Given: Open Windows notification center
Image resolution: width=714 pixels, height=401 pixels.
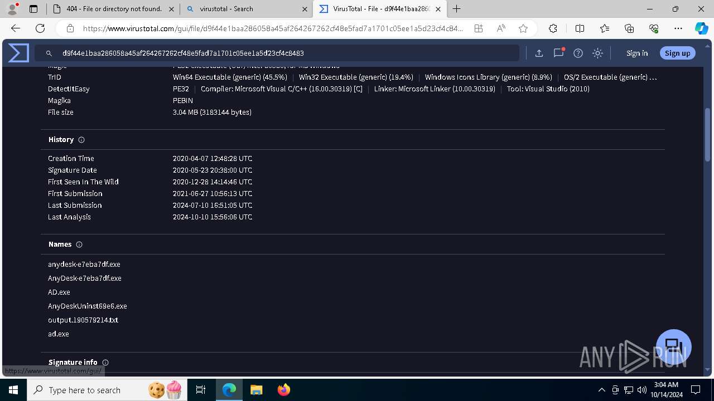Looking at the screenshot, I should point(696,390).
